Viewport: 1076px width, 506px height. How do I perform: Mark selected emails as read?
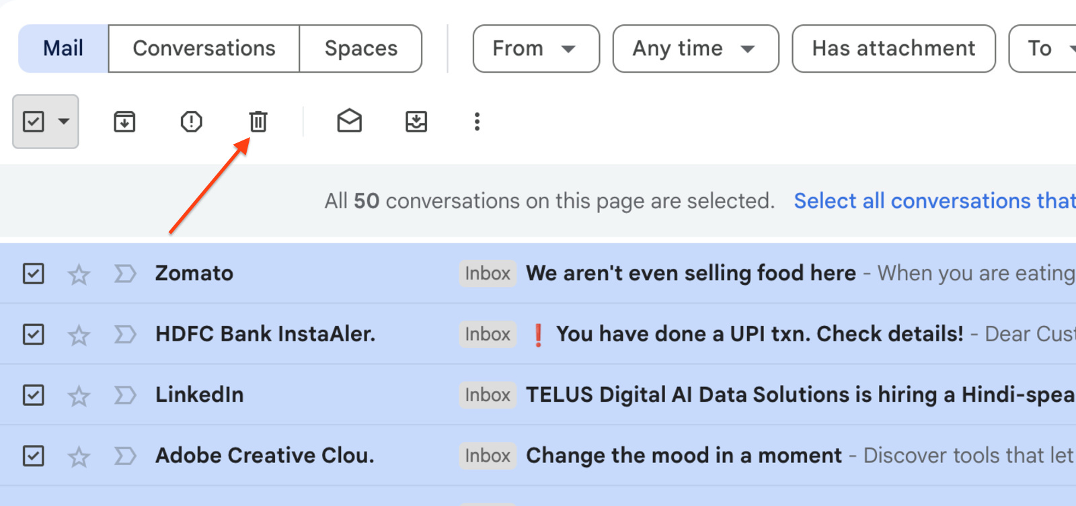tap(349, 122)
